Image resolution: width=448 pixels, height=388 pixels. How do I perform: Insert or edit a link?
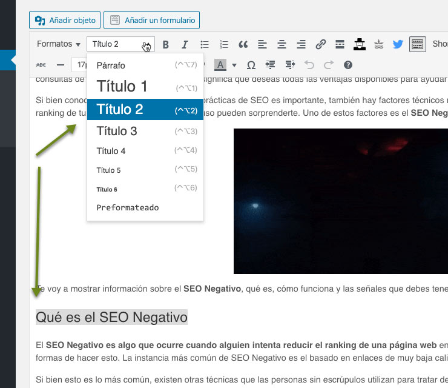point(321,44)
